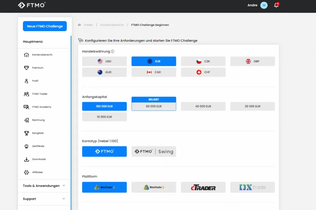Screen dimensions: 316x210
Task: Choose the 80 000 EUR starting capital
Action: point(154,106)
